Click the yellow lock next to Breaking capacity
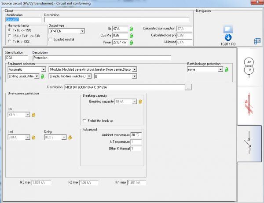The width and height of the screenshot is (264, 203). click(x=140, y=101)
